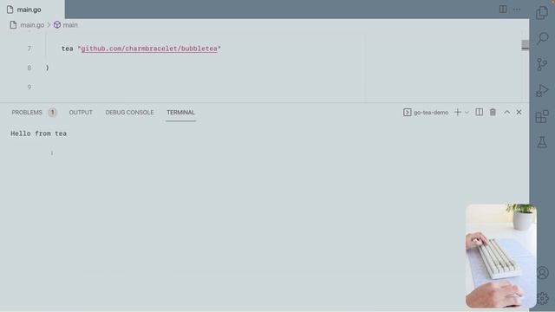555x312 pixels.
Task: Click the tea import alias on line 7
Action: tap(68, 49)
